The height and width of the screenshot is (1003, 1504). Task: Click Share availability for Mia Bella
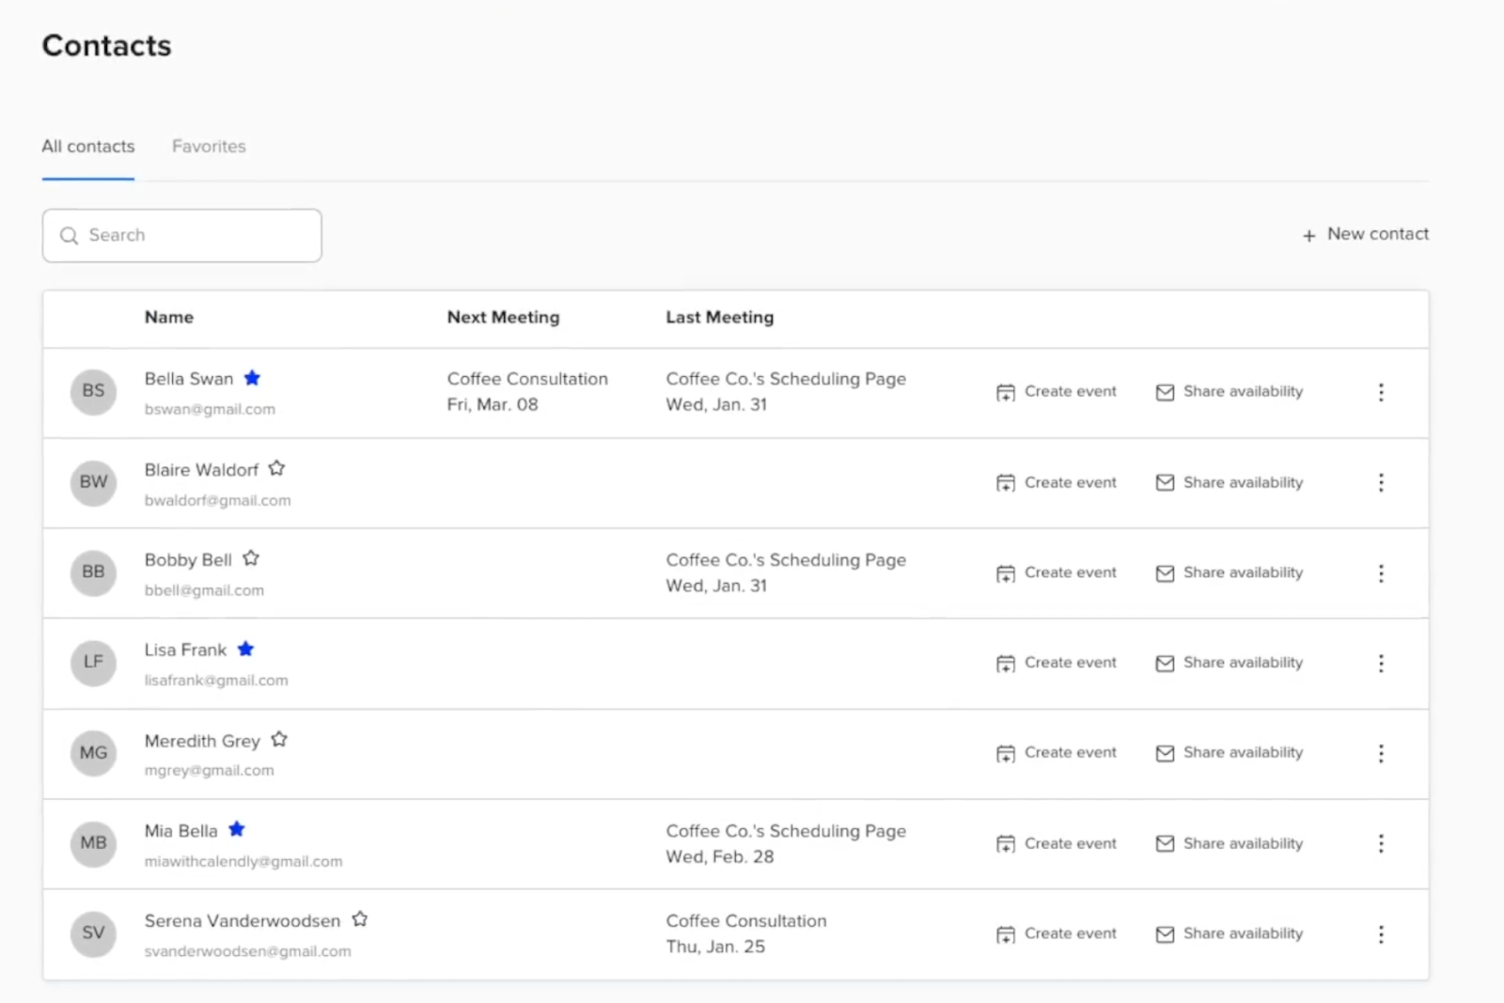[1230, 843]
